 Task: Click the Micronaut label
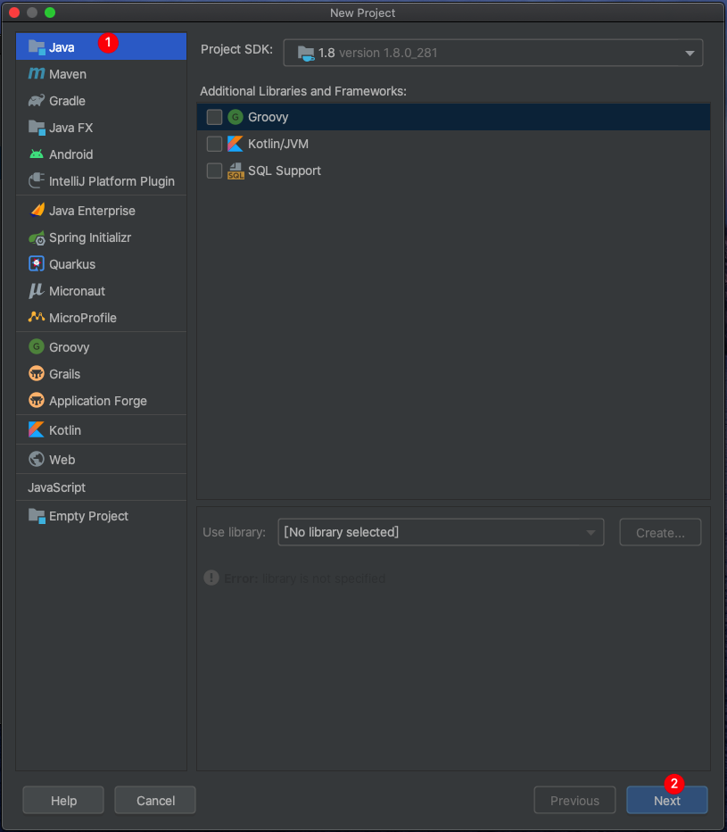pyautogui.click(x=77, y=291)
